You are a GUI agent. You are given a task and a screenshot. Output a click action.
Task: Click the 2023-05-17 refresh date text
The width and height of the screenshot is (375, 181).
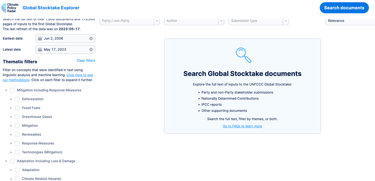point(70,29)
